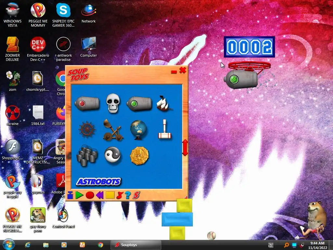Open help with the blue question mark
The width and height of the screenshot is (333, 250).
pos(127,195)
